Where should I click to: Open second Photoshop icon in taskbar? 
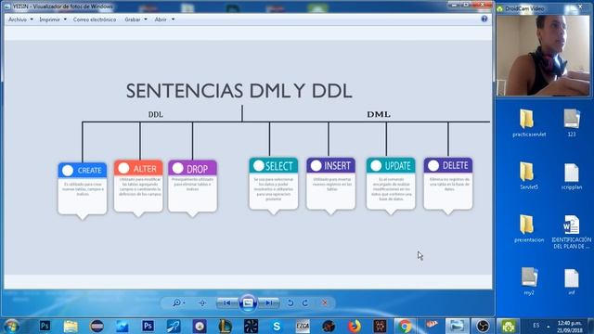(x=148, y=326)
